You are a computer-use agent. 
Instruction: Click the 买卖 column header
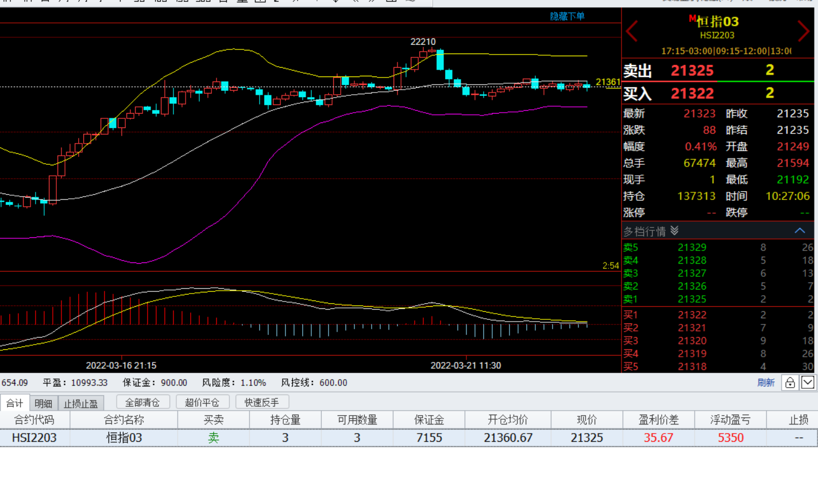[x=214, y=420]
